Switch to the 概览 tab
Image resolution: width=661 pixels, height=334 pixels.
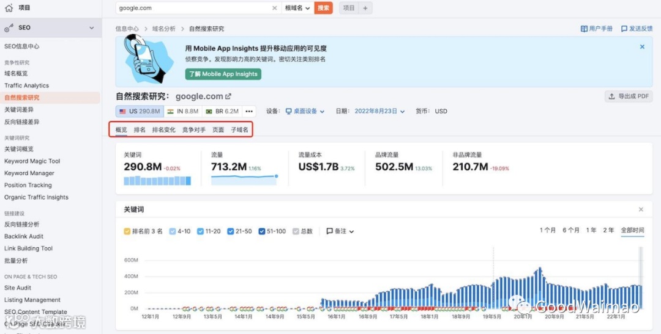tap(121, 130)
